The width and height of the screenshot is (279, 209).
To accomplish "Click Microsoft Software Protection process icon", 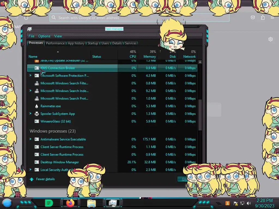I will 37,76.
